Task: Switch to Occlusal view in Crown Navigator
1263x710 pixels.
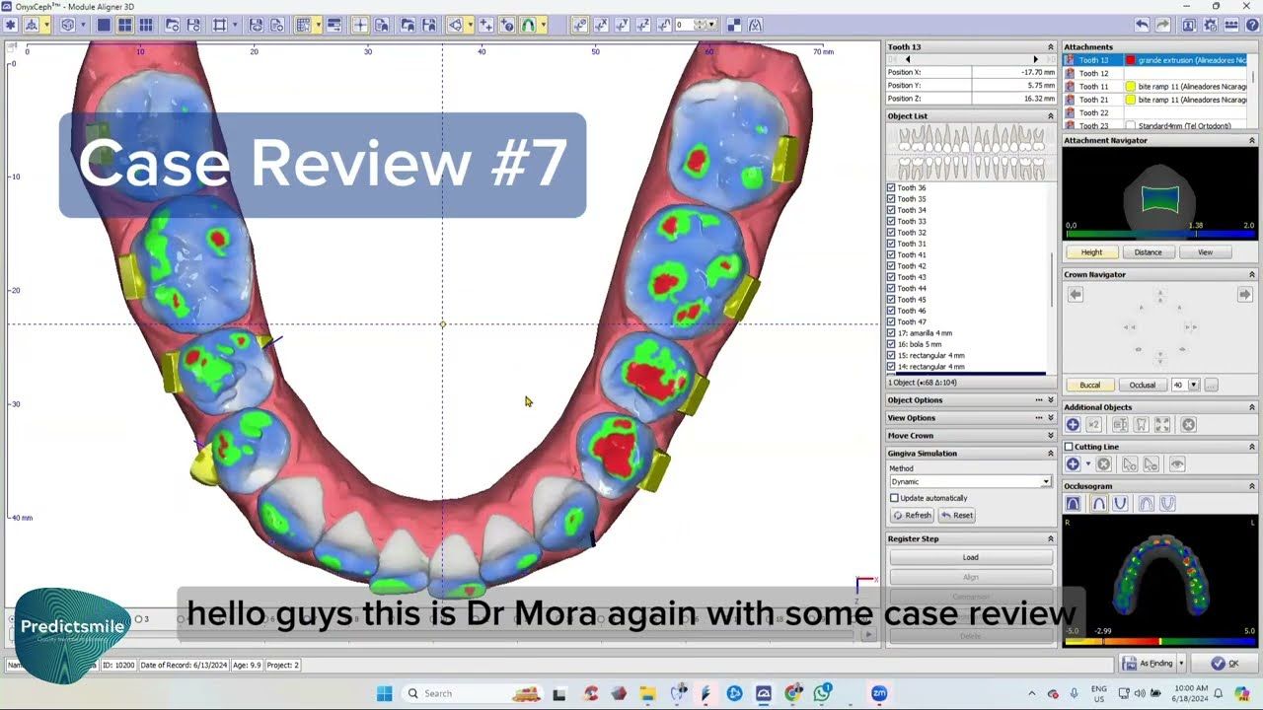Action: 1142,385
